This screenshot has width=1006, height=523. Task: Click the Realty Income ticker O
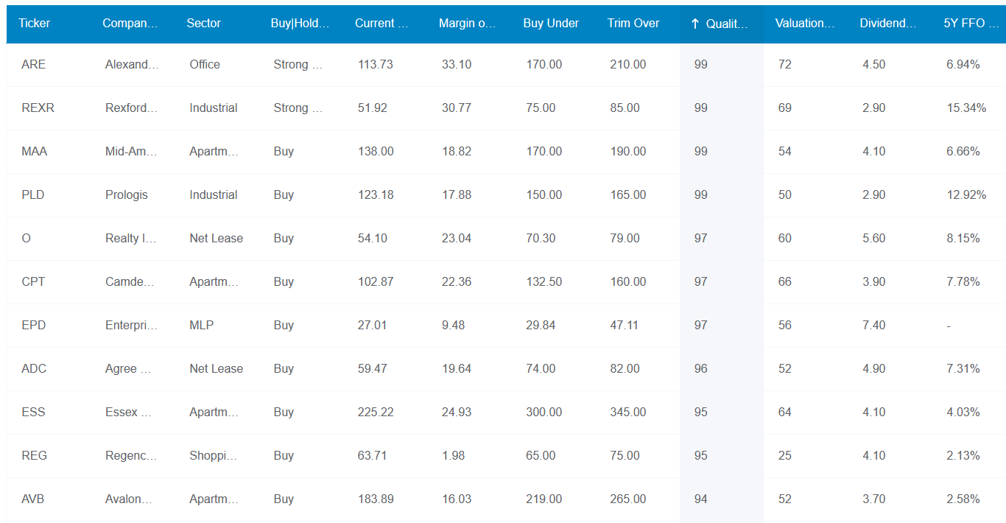[27, 239]
